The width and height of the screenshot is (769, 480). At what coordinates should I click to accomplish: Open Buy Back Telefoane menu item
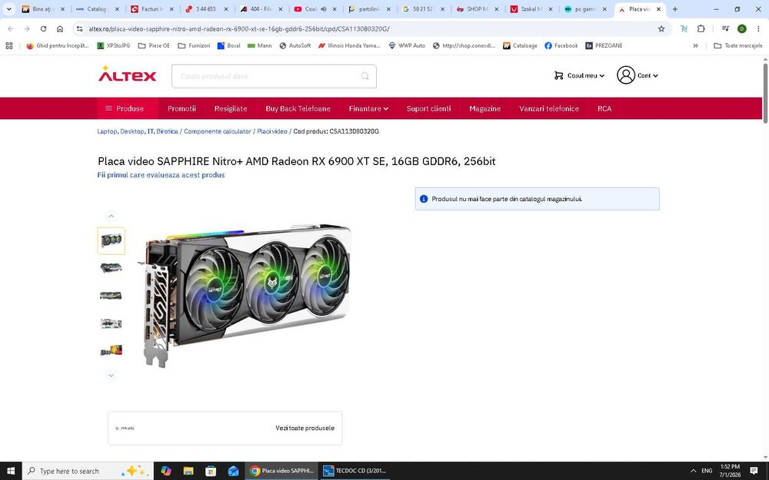click(298, 109)
